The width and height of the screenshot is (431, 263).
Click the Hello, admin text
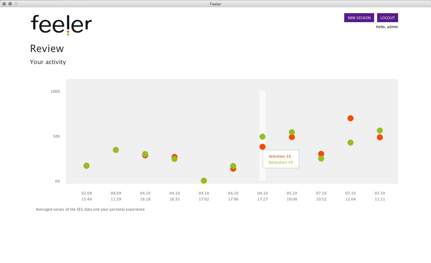pos(387,27)
